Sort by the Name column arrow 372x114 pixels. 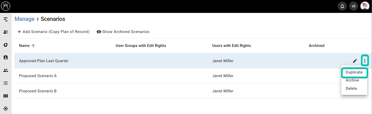(33, 46)
